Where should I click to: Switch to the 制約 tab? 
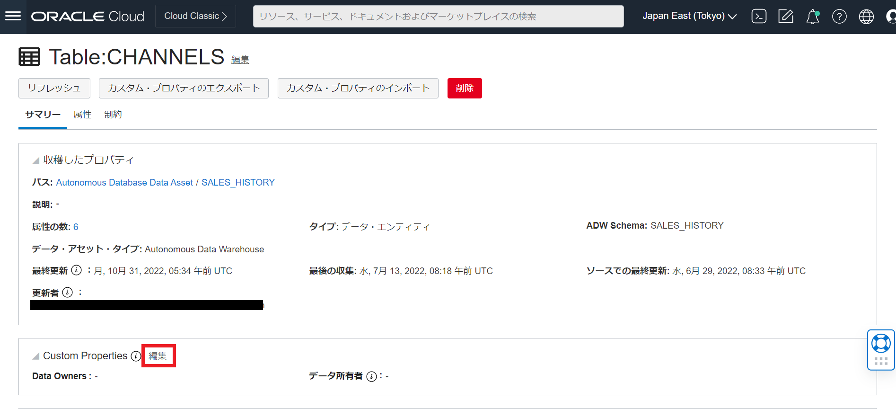113,115
